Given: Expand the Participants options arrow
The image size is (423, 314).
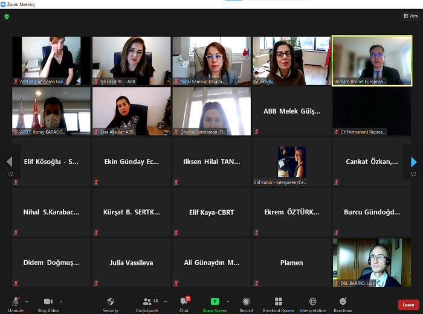Looking at the screenshot, I should (166, 301).
